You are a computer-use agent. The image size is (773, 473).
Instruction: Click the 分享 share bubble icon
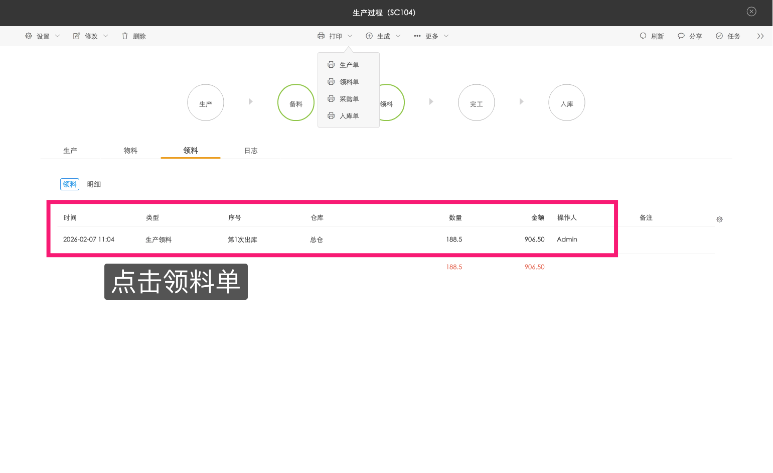(681, 36)
